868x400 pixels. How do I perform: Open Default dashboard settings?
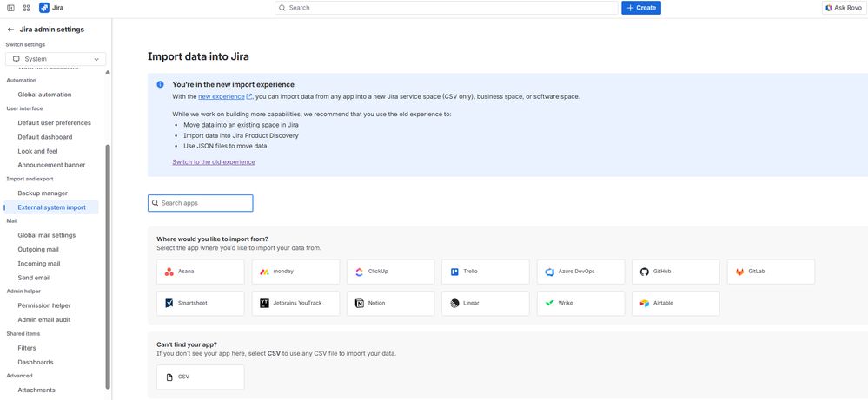pyautogui.click(x=45, y=137)
